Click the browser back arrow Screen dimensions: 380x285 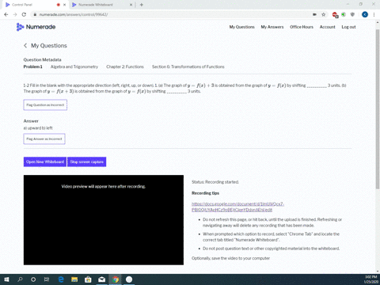6,14
